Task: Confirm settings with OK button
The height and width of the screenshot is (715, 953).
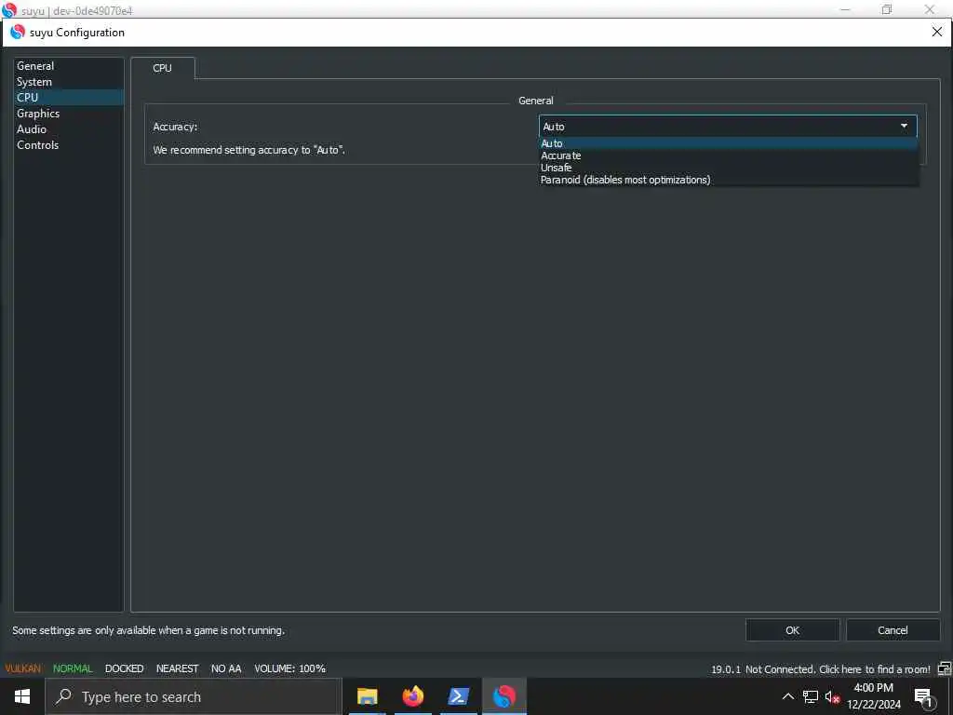Action: coord(793,630)
